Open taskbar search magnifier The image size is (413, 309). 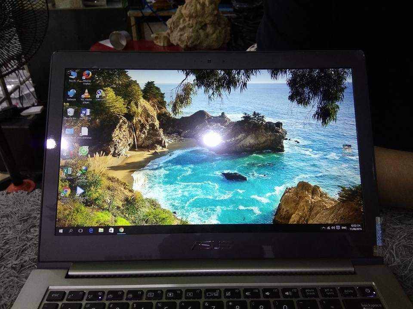click(x=71, y=230)
